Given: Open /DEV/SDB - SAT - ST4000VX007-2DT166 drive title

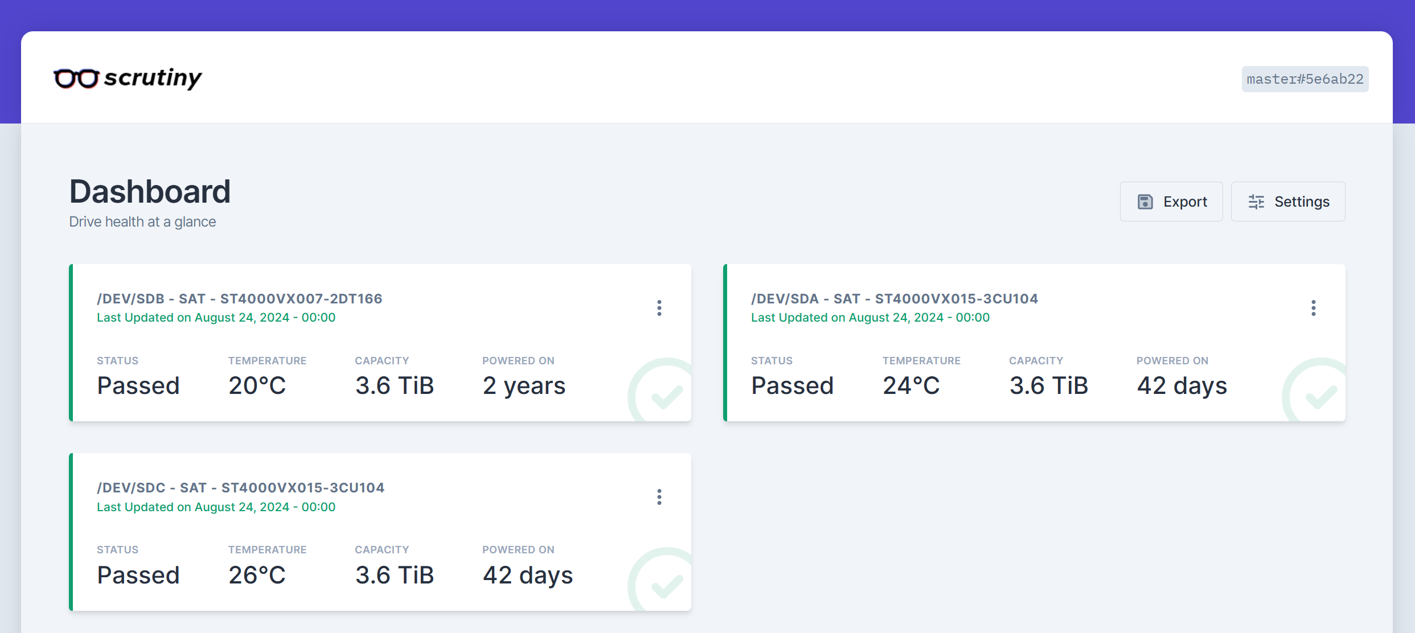Looking at the screenshot, I should 239,299.
